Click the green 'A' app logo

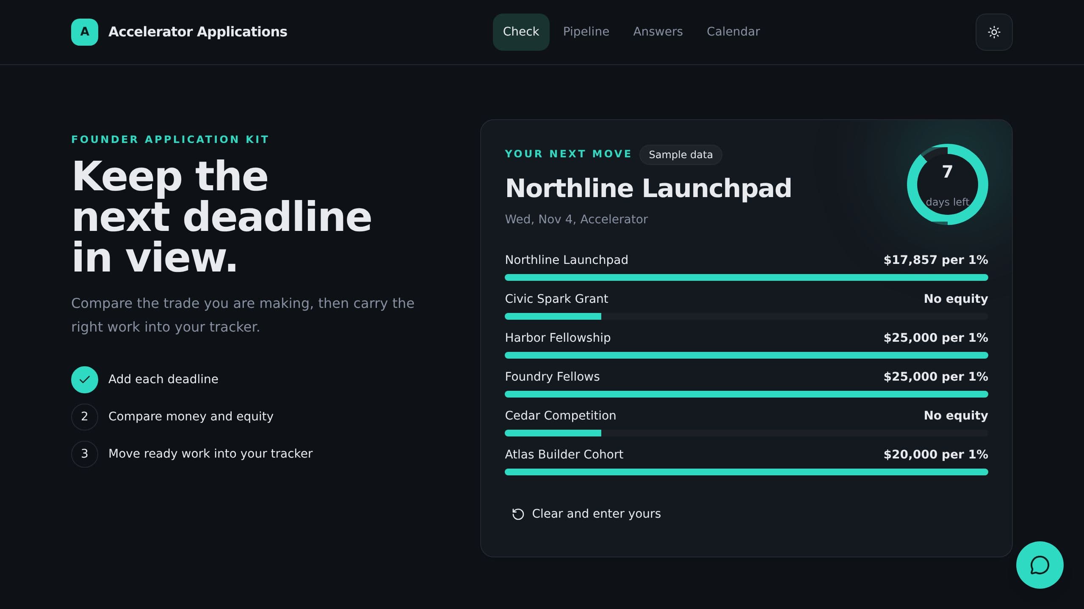85,32
